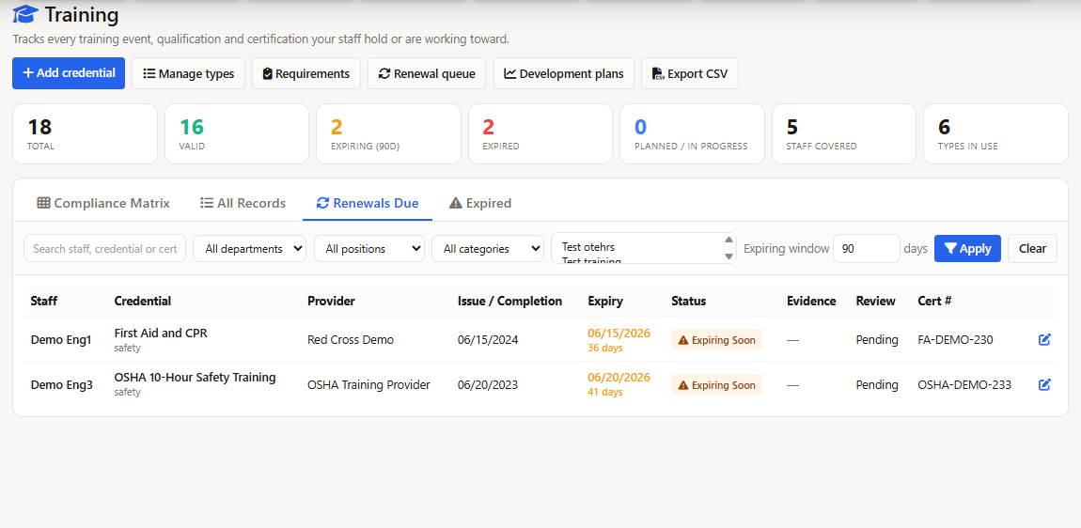Select Test otehrs in the type list
This screenshot has height=528, width=1081.
pyautogui.click(x=588, y=247)
